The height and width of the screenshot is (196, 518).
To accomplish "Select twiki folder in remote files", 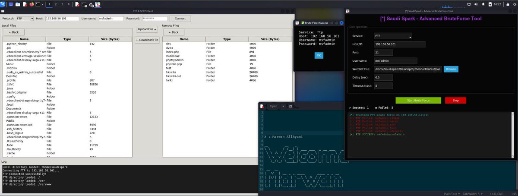I will click(227, 80).
